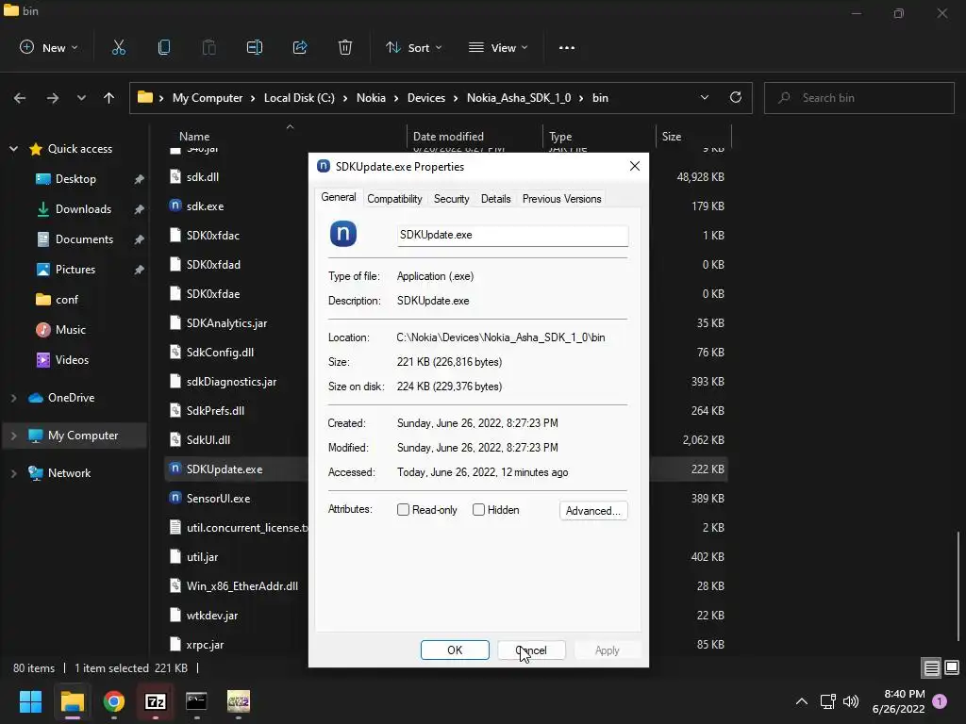Click Devices in the address breadcrumb

point(425,98)
